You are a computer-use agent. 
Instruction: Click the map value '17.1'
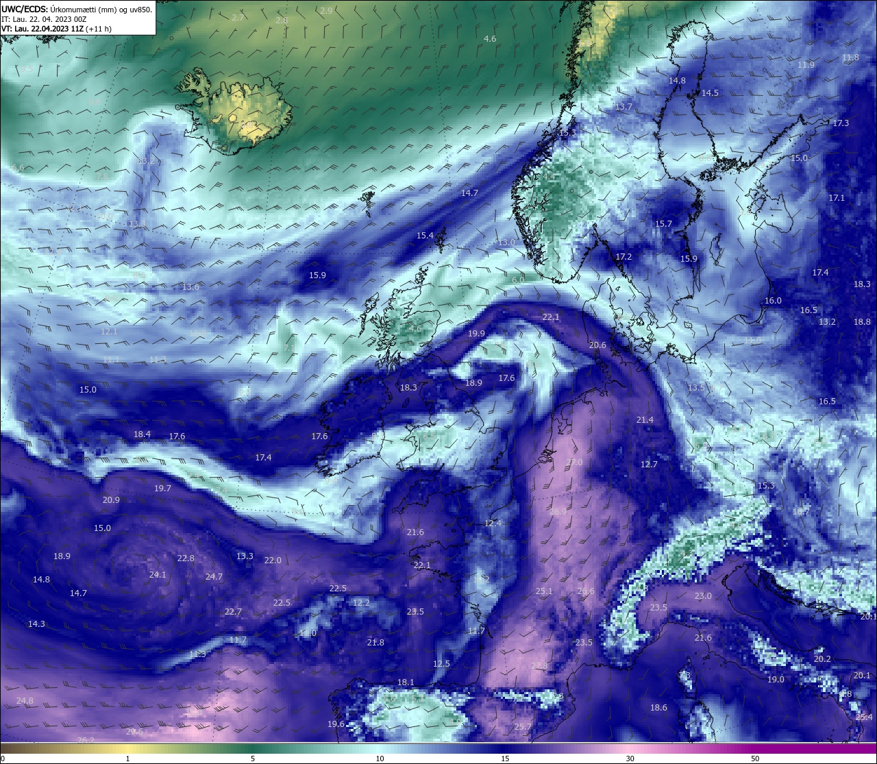tap(837, 197)
